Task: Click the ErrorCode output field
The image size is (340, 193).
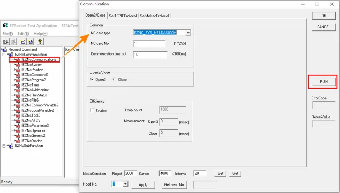Action: (324, 105)
